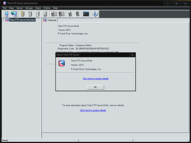Viewport: 191px width, 143px height.
Task: Click the delete group icon in toolbar
Action: coord(62,14)
